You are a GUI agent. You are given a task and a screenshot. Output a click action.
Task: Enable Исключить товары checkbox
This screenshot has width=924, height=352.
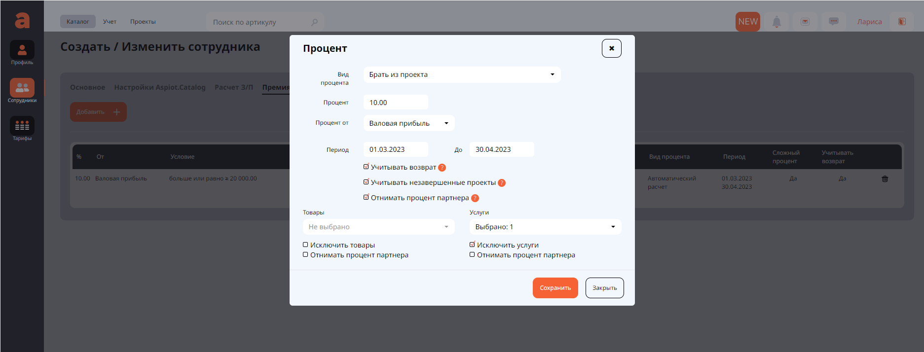point(305,245)
